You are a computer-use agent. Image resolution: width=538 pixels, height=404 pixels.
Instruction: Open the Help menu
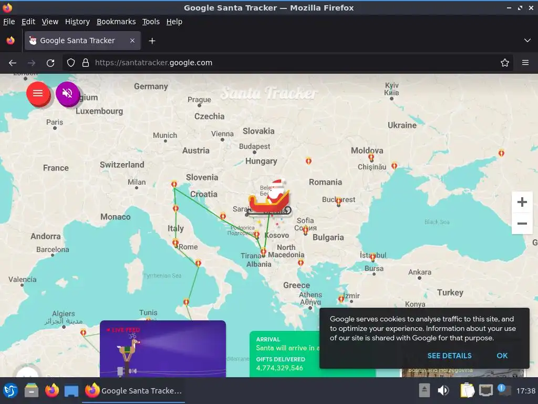(x=174, y=22)
